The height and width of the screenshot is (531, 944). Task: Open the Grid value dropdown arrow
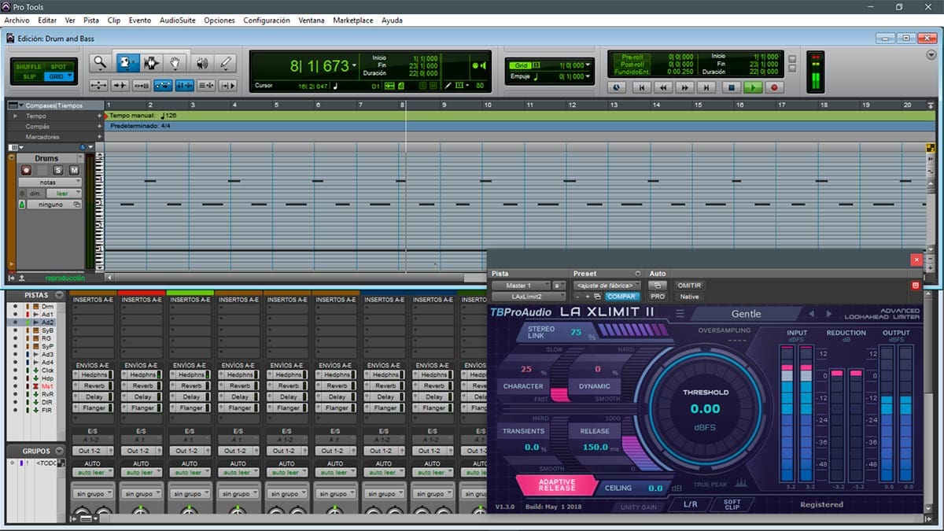(588, 66)
